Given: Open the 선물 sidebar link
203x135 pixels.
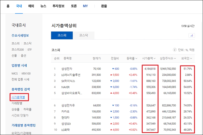Looking at the screenshot, I should click(x=14, y=56).
